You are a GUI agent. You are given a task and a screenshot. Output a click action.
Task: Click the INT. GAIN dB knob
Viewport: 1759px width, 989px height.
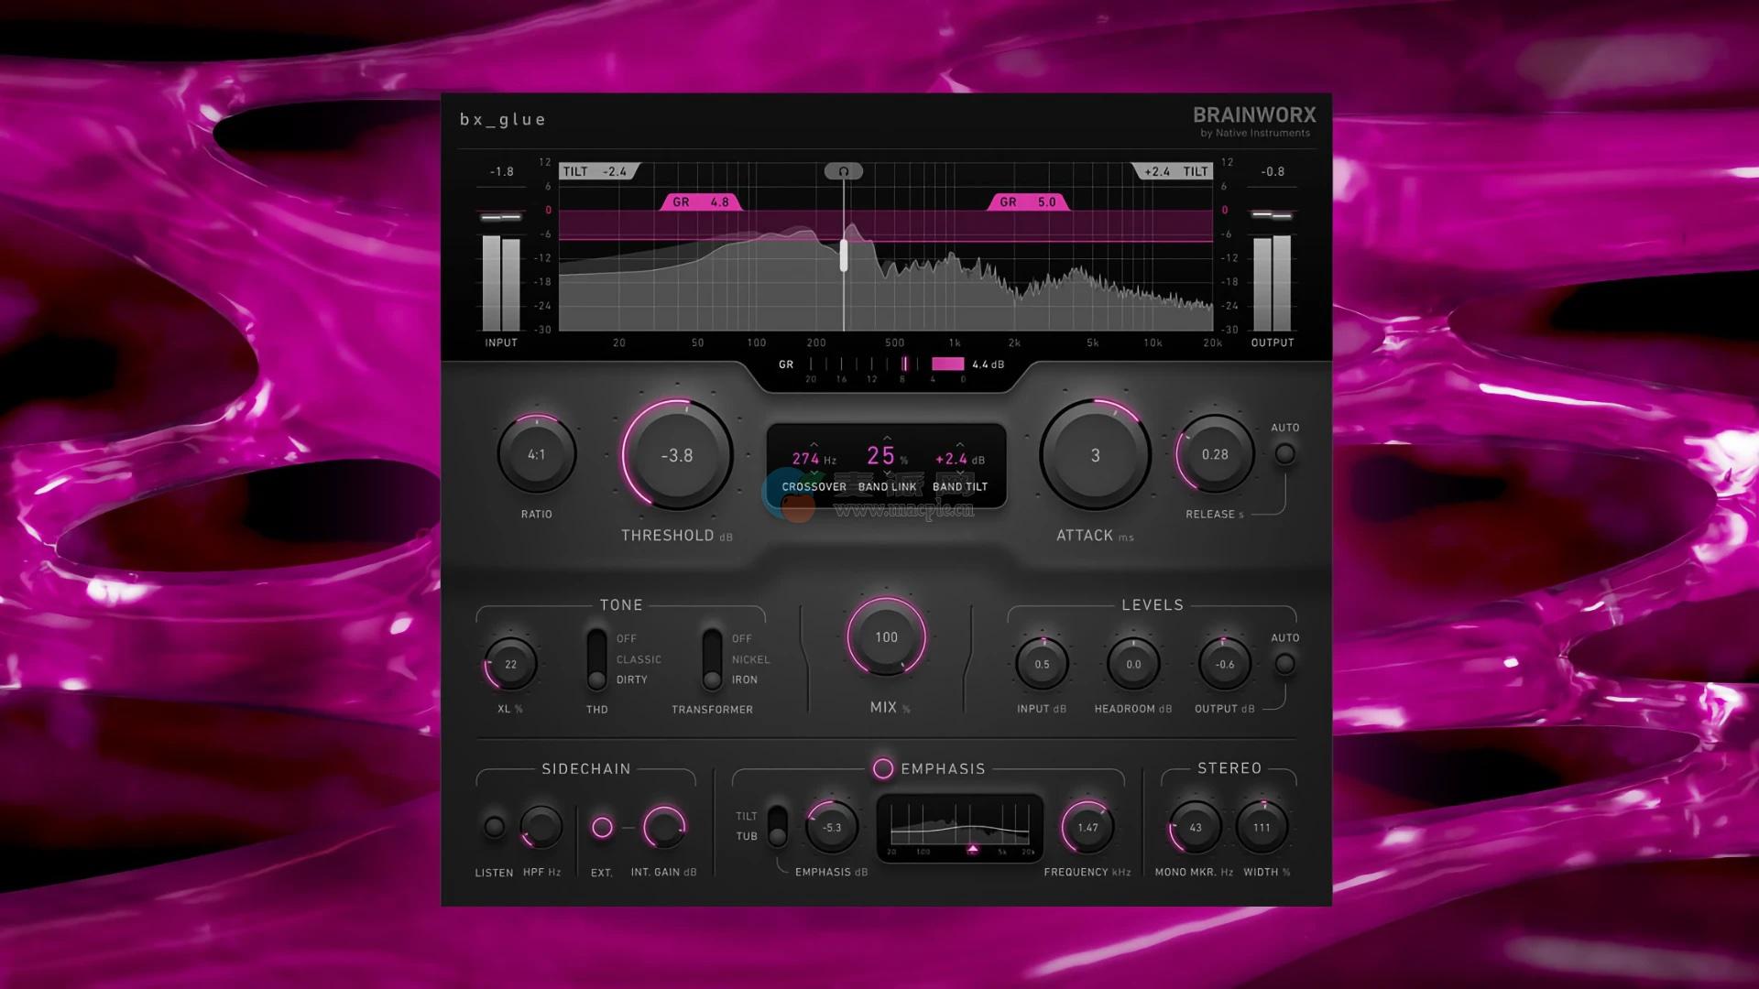point(664,827)
